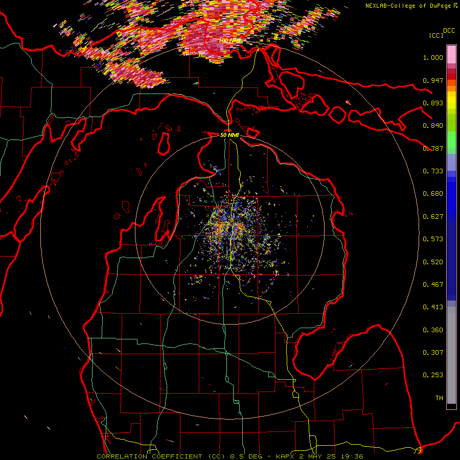The height and width of the screenshot is (460, 460).
Task: Click the TH threshold label
Action: click(439, 398)
